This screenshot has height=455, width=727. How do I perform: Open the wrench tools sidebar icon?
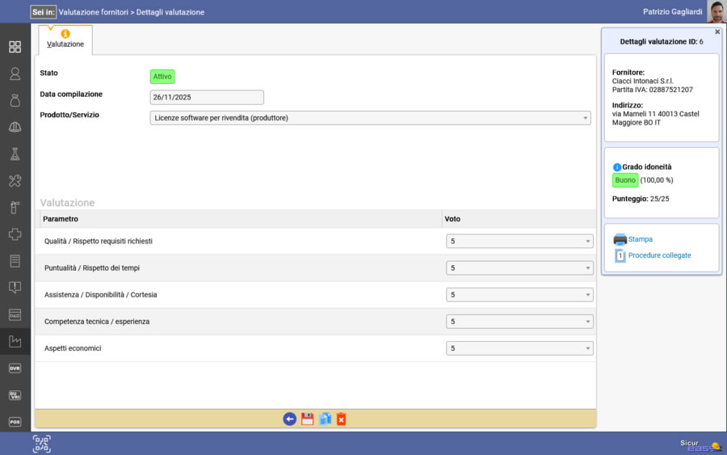point(15,180)
